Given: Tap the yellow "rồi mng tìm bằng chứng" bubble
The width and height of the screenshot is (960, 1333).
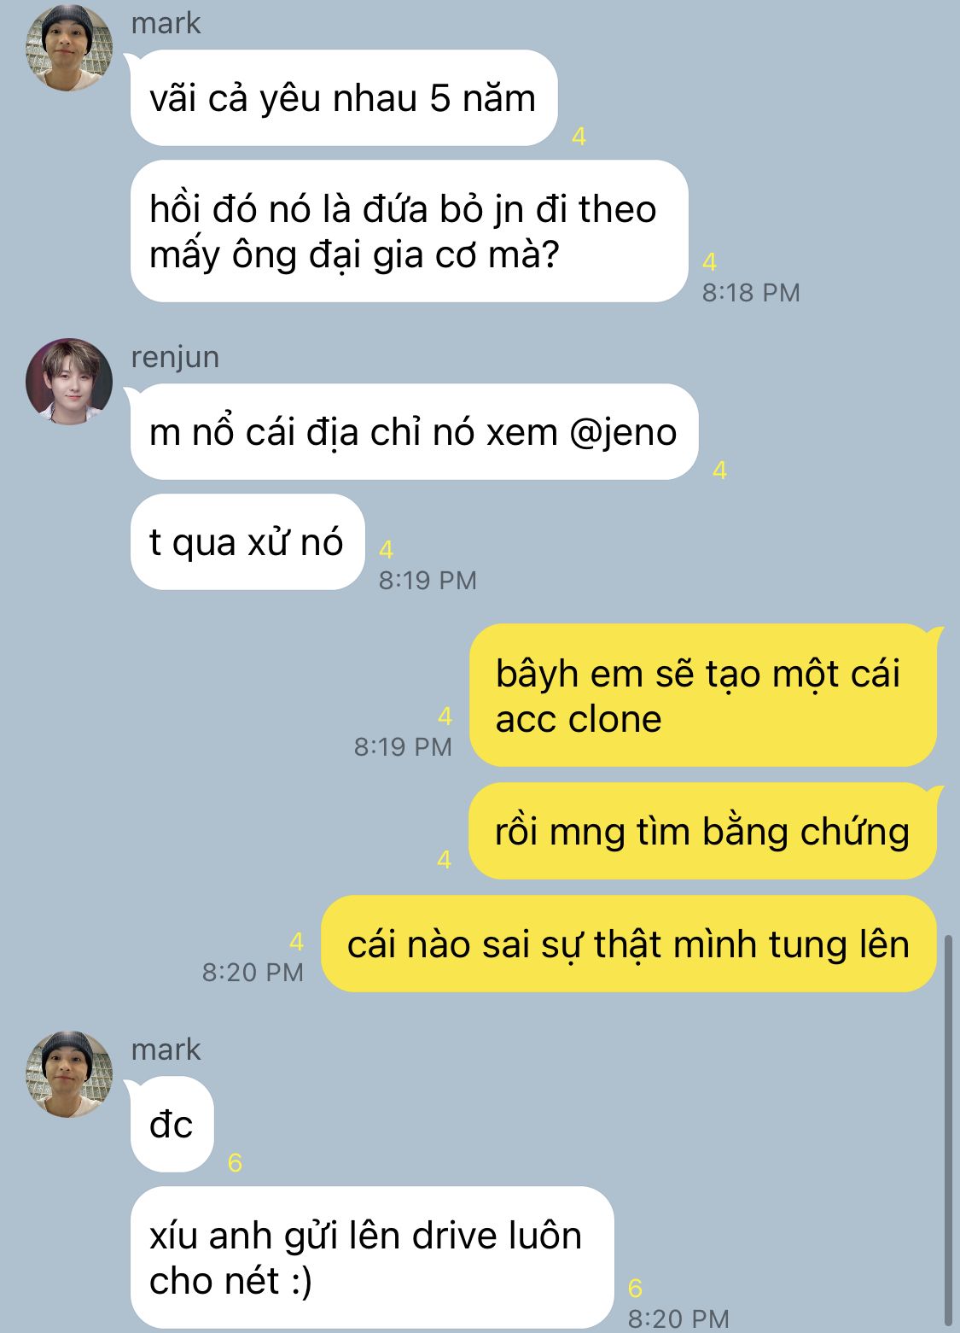Looking at the screenshot, I should point(702,831).
